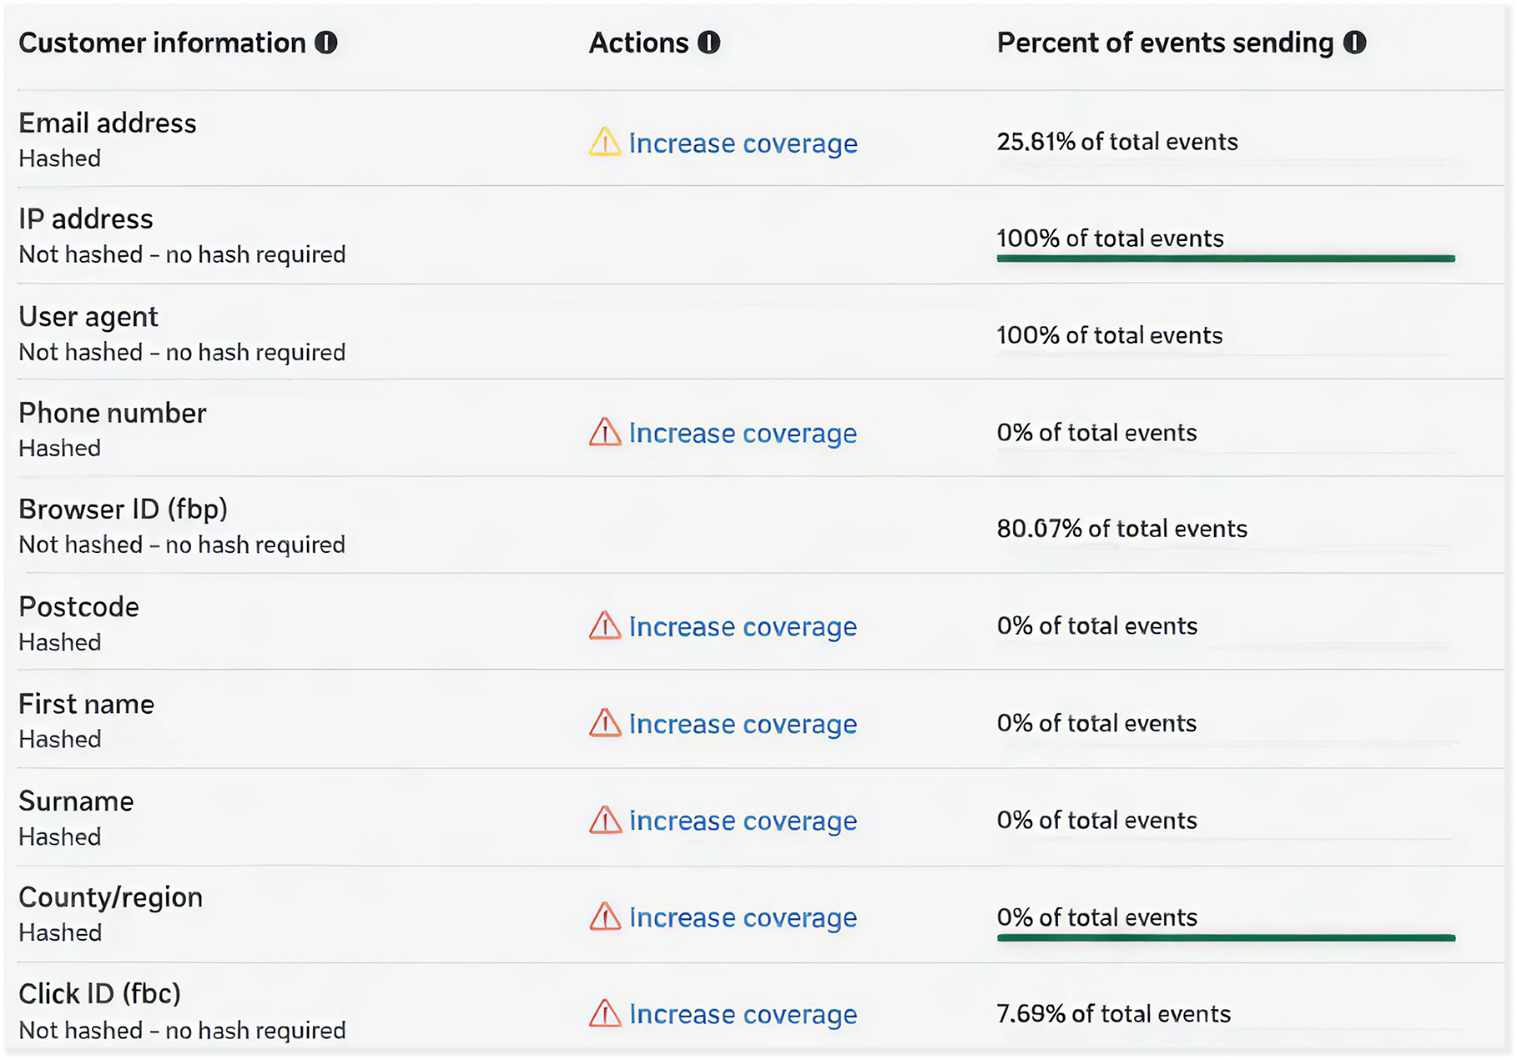1517x1060 pixels.
Task: Open Increase coverage link for Click ID (fbc)
Action: pos(743,1015)
